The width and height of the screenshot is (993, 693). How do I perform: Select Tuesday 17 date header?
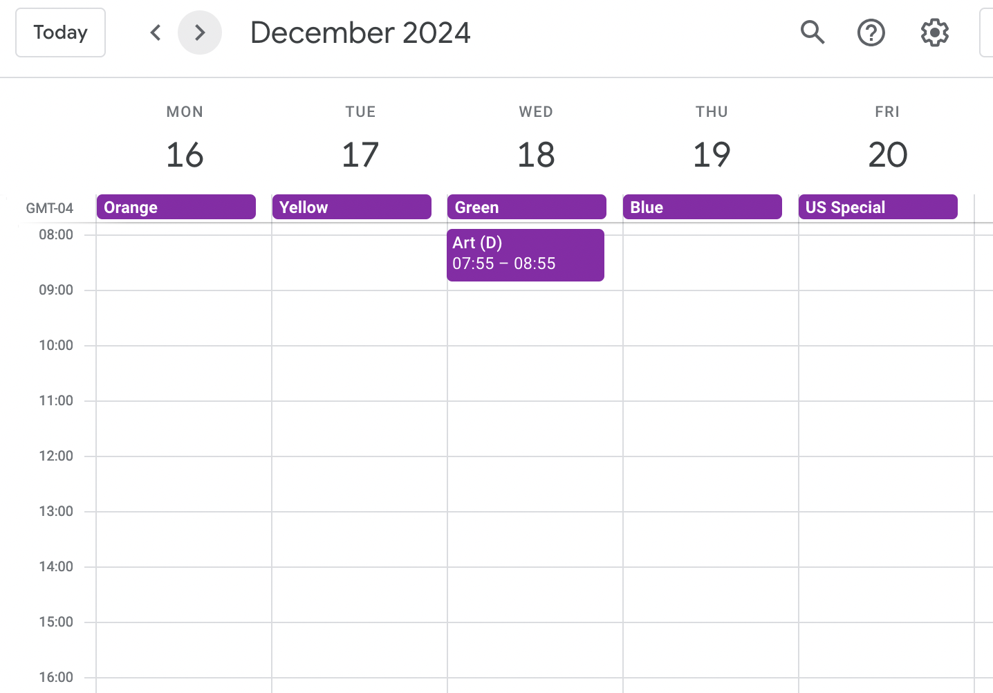(360, 154)
